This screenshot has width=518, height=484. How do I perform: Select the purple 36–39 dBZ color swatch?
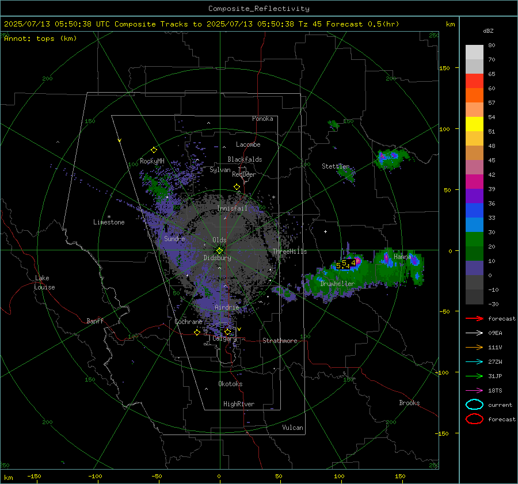(474, 196)
